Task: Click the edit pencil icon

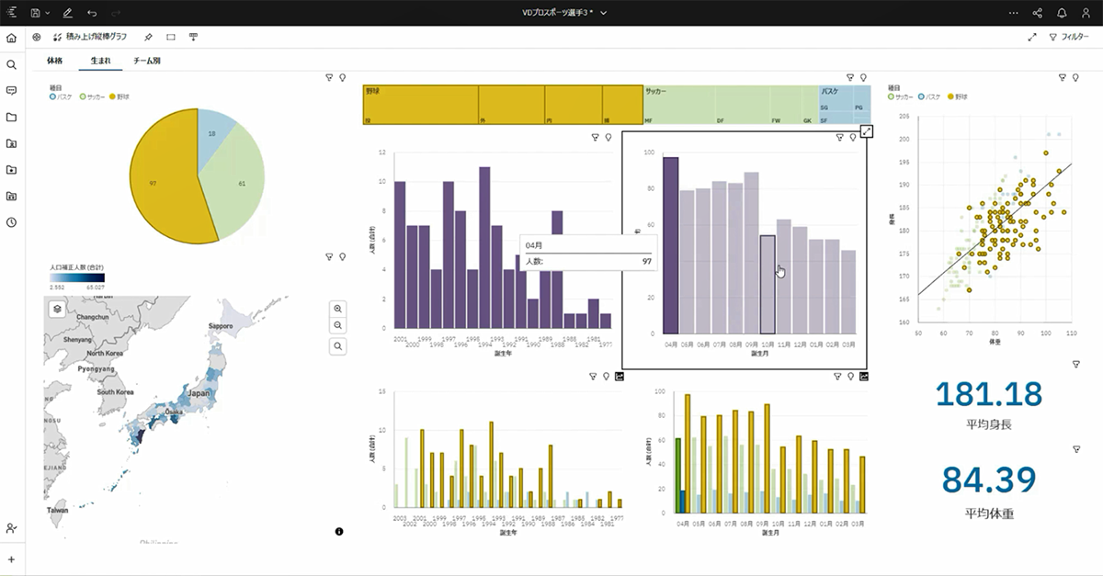Action: click(x=67, y=13)
